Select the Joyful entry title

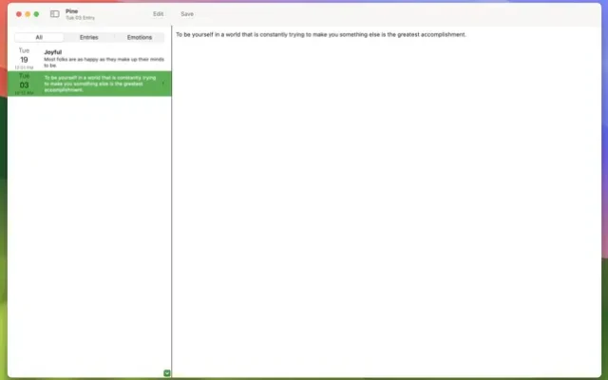[x=53, y=52]
